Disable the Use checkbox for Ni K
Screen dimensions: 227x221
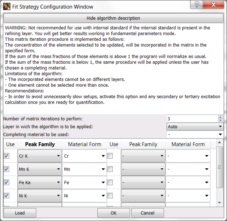click(6, 196)
